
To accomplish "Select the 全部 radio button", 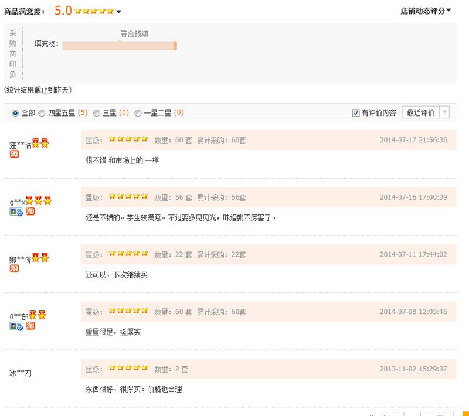I will (15, 113).
